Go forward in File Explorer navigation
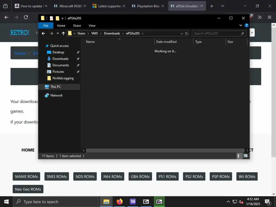The image size is (276, 207). 51,33
